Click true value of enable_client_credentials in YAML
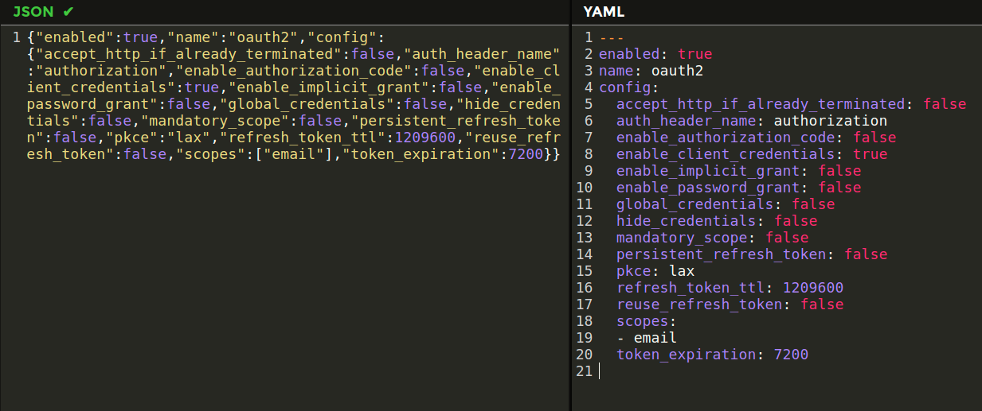Image resolution: width=982 pixels, height=411 pixels. click(x=870, y=154)
